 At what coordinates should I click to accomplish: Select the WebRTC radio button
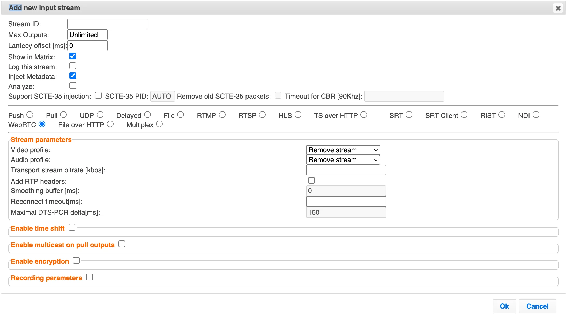pyautogui.click(x=42, y=124)
